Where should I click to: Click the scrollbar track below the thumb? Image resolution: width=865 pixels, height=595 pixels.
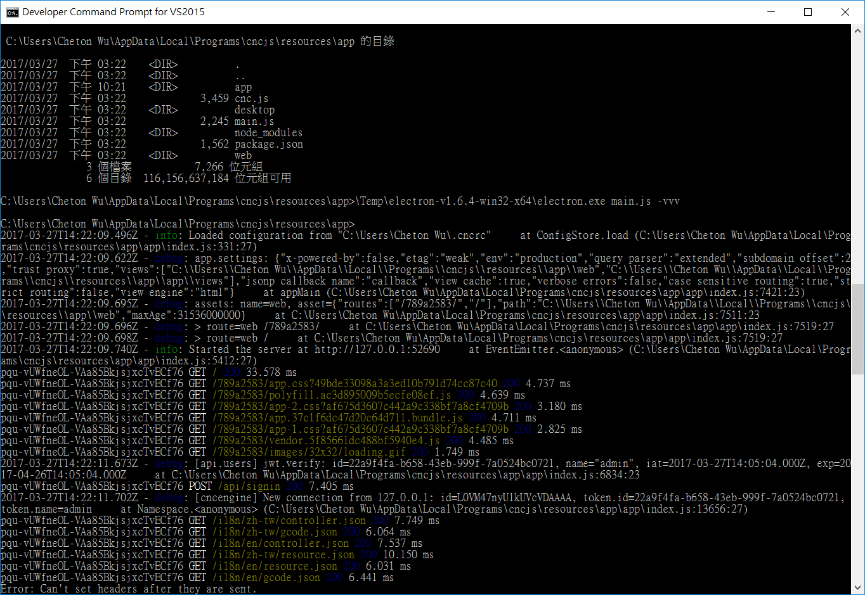(858, 482)
